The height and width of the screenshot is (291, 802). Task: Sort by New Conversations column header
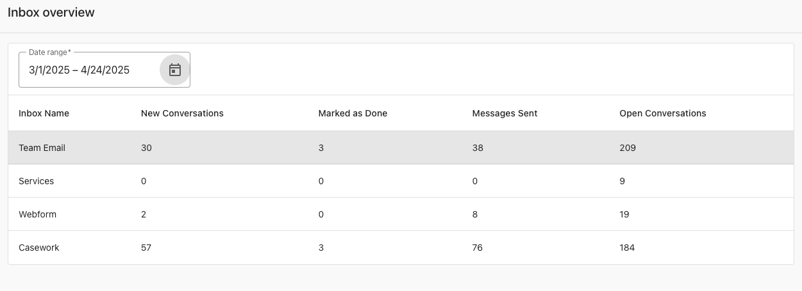pyautogui.click(x=182, y=113)
